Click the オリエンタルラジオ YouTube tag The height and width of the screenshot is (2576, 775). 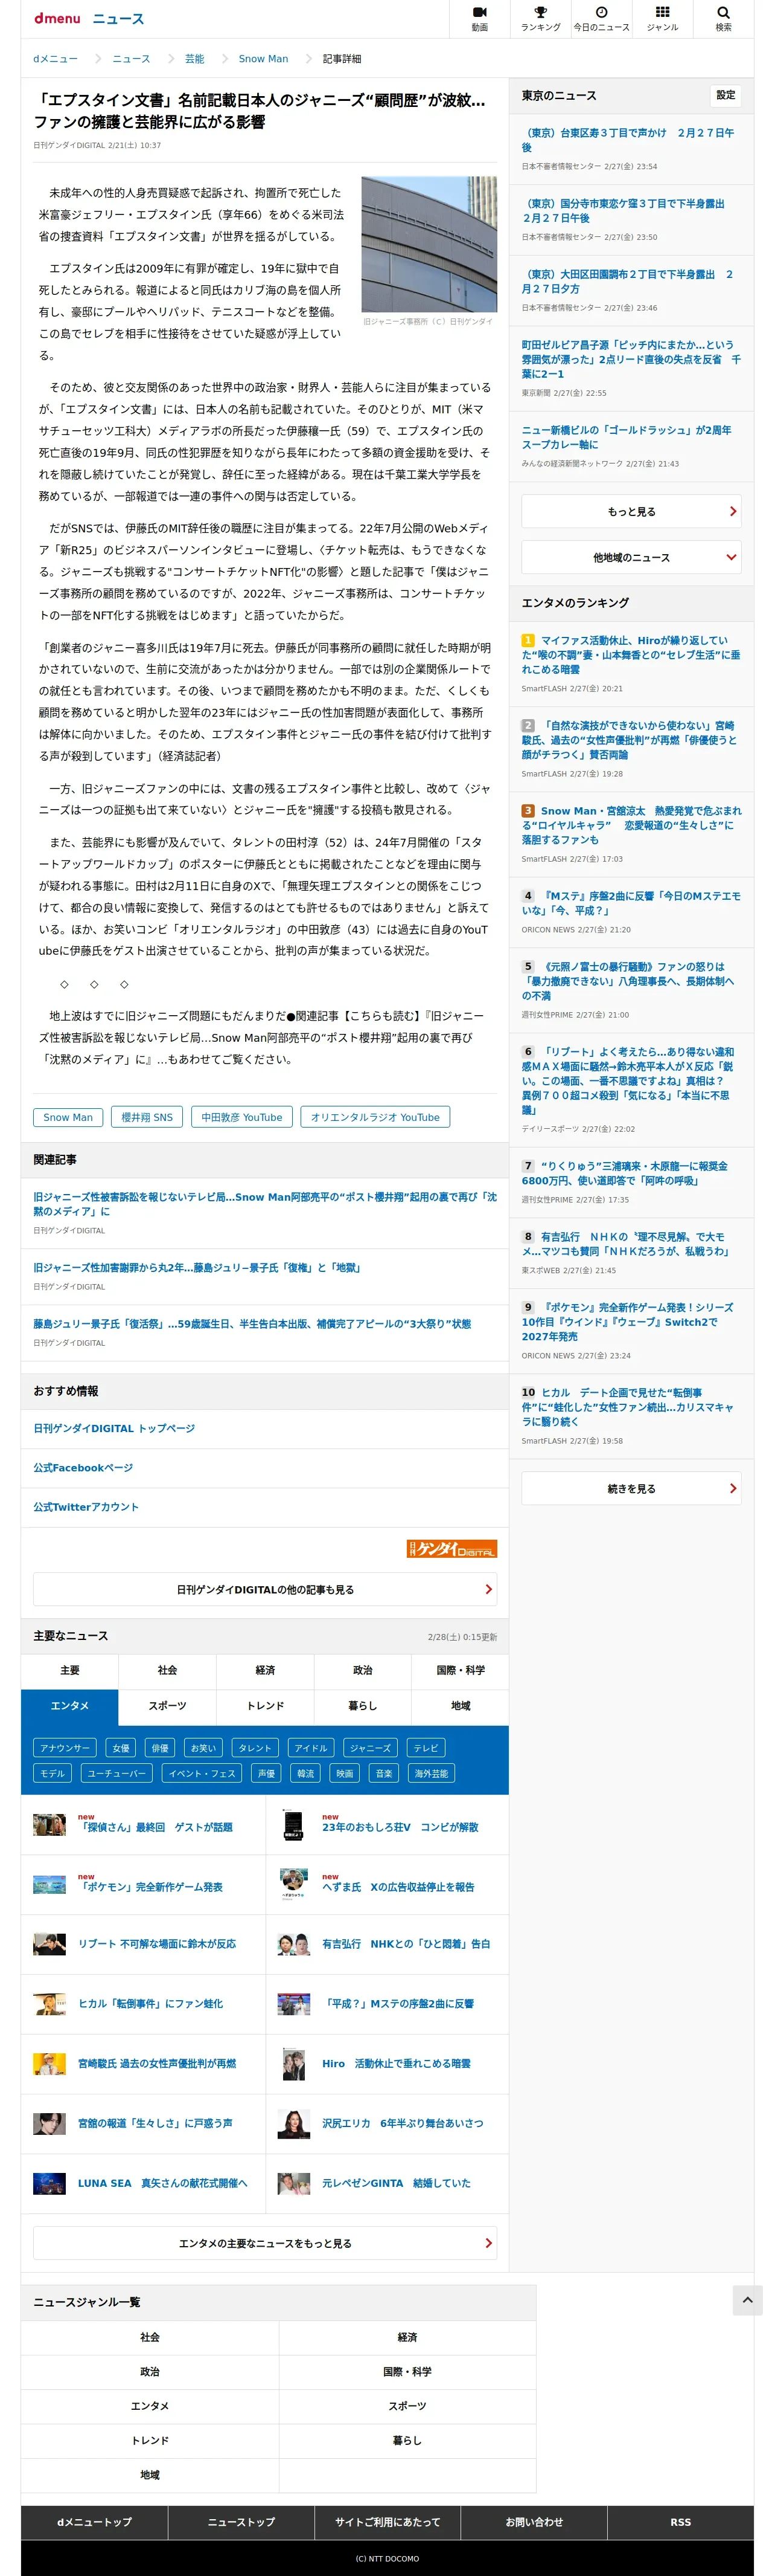[x=374, y=1117]
